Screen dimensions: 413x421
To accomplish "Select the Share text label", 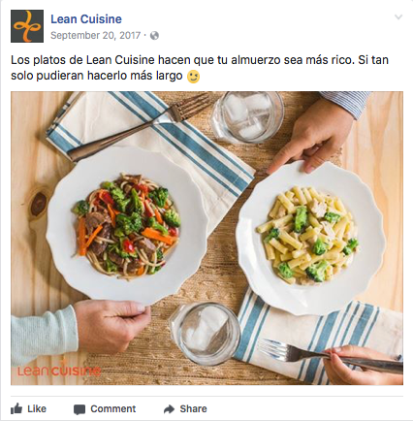I will [193, 409].
